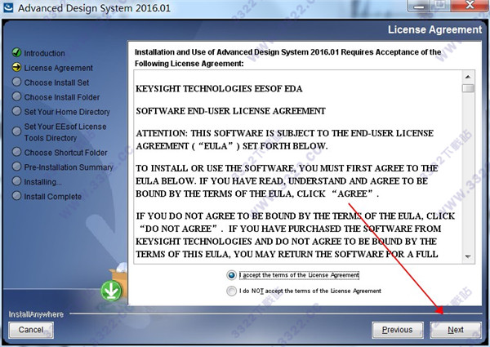The image size is (490, 347).
Task: Click the step circle beside Choose Install Set
Action: coord(16,82)
